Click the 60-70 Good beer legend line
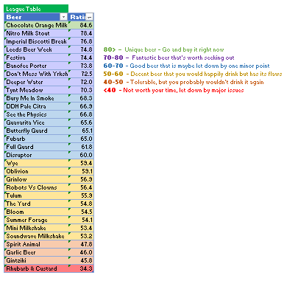The width and height of the screenshot is (298, 281). tap(186, 66)
